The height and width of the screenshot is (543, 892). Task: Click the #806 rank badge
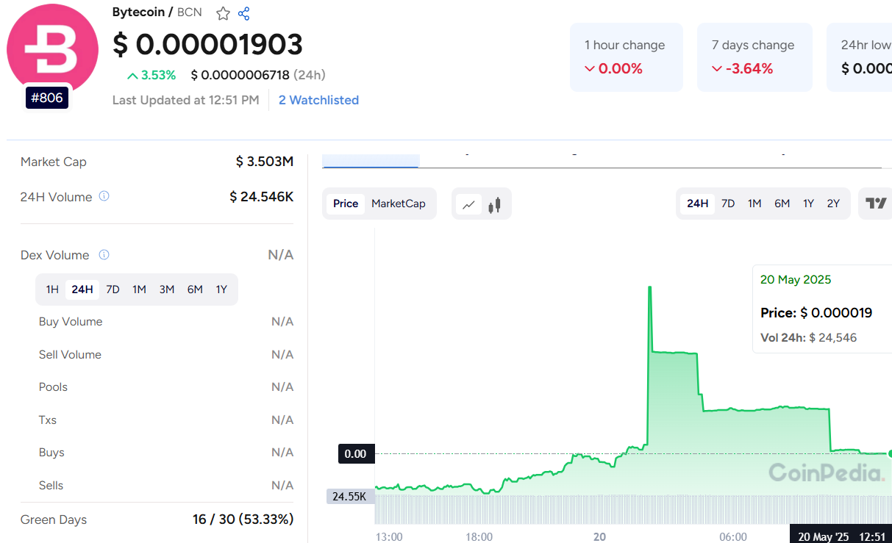point(47,98)
